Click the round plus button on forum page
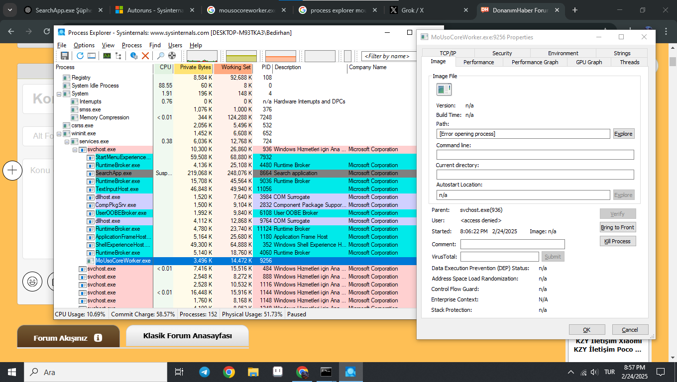677x382 pixels. 12,171
